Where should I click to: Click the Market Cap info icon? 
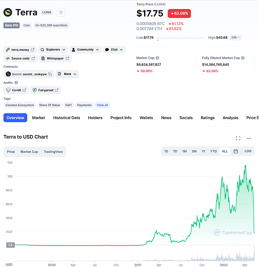[157, 58]
